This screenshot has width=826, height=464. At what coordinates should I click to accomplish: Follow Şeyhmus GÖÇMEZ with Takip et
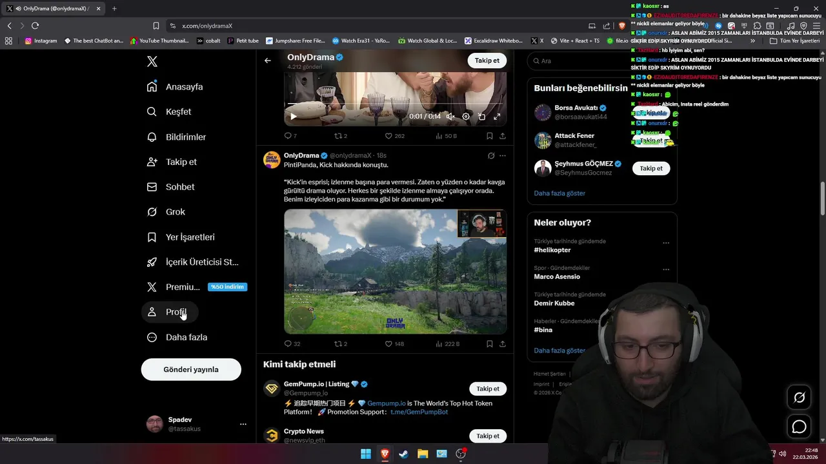pos(650,168)
